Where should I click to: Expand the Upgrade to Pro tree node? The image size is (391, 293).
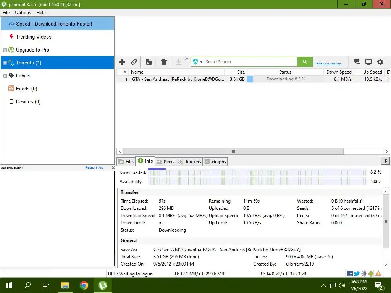(x=5, y=50)
